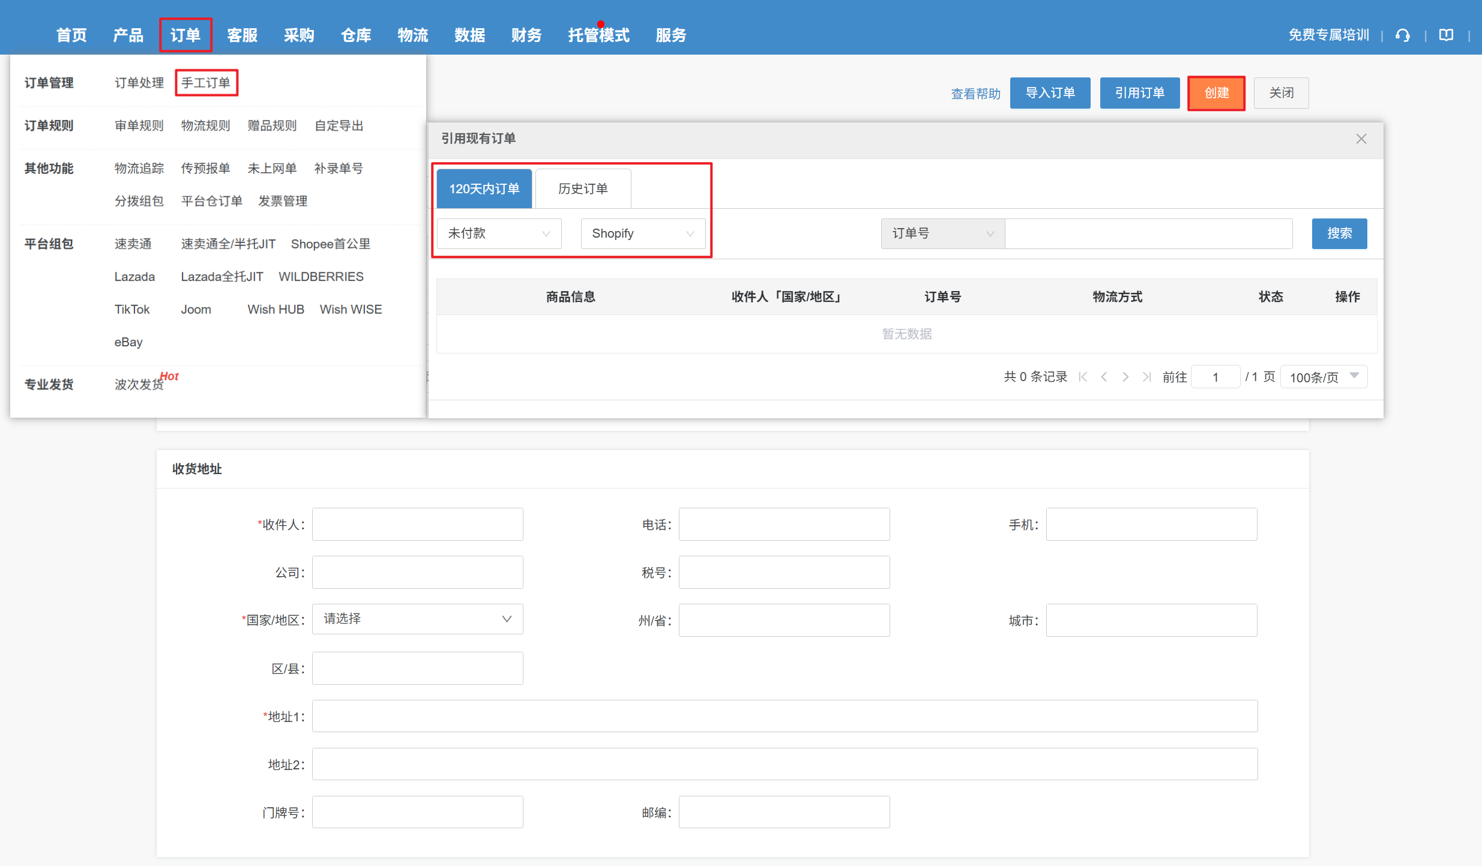Open the book help manual icon
The image size is (1482, 866).
pos(1446,35)
